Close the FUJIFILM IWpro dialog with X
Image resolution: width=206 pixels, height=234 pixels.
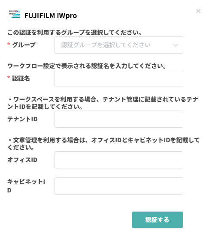coord(198,11)
